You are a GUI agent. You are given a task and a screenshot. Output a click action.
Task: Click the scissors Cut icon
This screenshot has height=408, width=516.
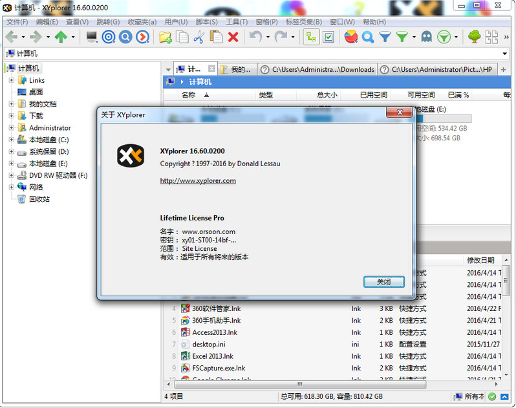pyautogui.click(x=199, y=37)
